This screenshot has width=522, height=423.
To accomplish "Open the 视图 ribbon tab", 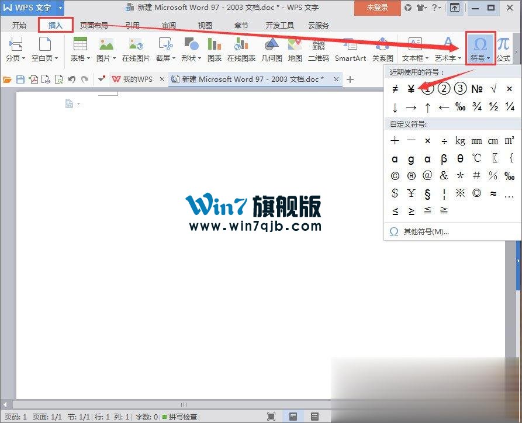I will click(x=205, y=25).
